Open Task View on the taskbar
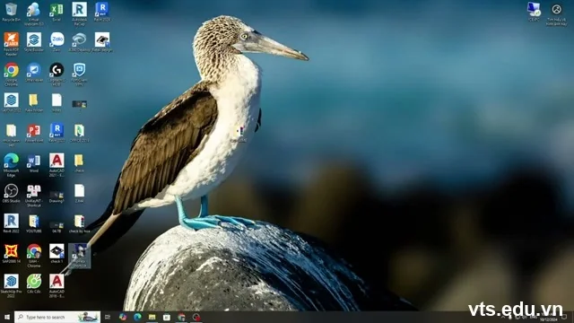The image size is (574, 323). point(108,317)
